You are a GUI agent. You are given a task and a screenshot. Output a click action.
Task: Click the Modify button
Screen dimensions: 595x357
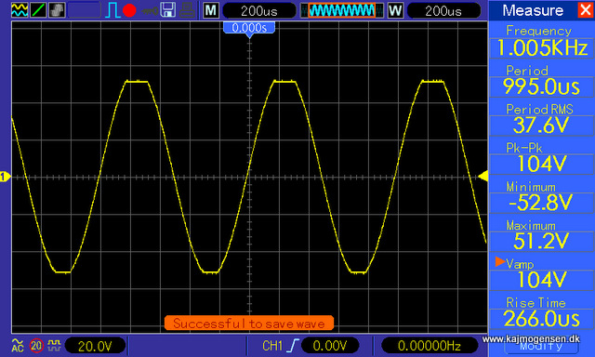(541, 346)
